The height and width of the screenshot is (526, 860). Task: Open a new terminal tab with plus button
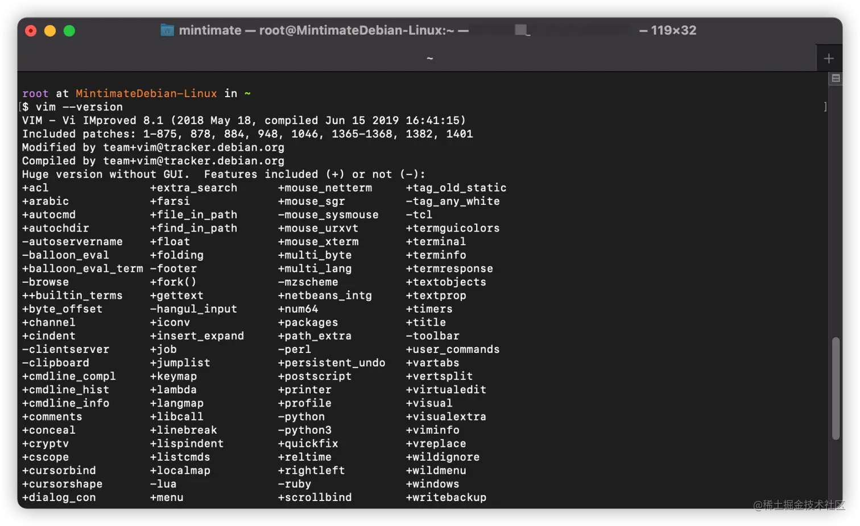point(829,58)
